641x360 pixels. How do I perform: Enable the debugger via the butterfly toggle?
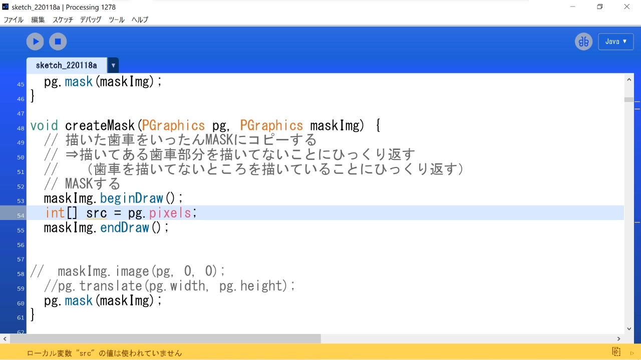(583, 41)
